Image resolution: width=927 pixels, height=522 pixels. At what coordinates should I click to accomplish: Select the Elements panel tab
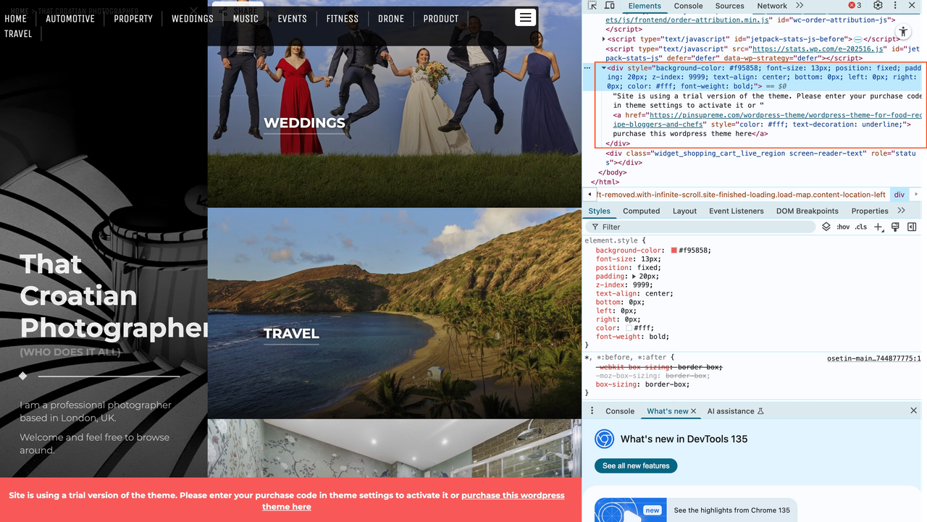645,6
